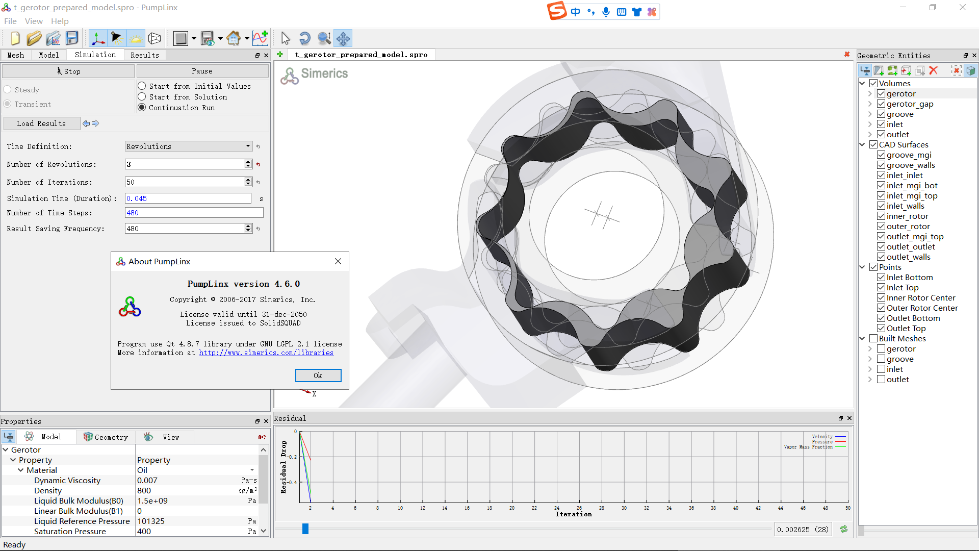This screenshot has width=979, height=551.
Task: Open the Time Definition Revolutions dropdown
Action: [x=189, y=146]
